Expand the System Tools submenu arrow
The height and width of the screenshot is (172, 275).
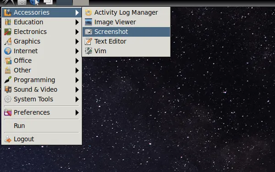[77, 99]
